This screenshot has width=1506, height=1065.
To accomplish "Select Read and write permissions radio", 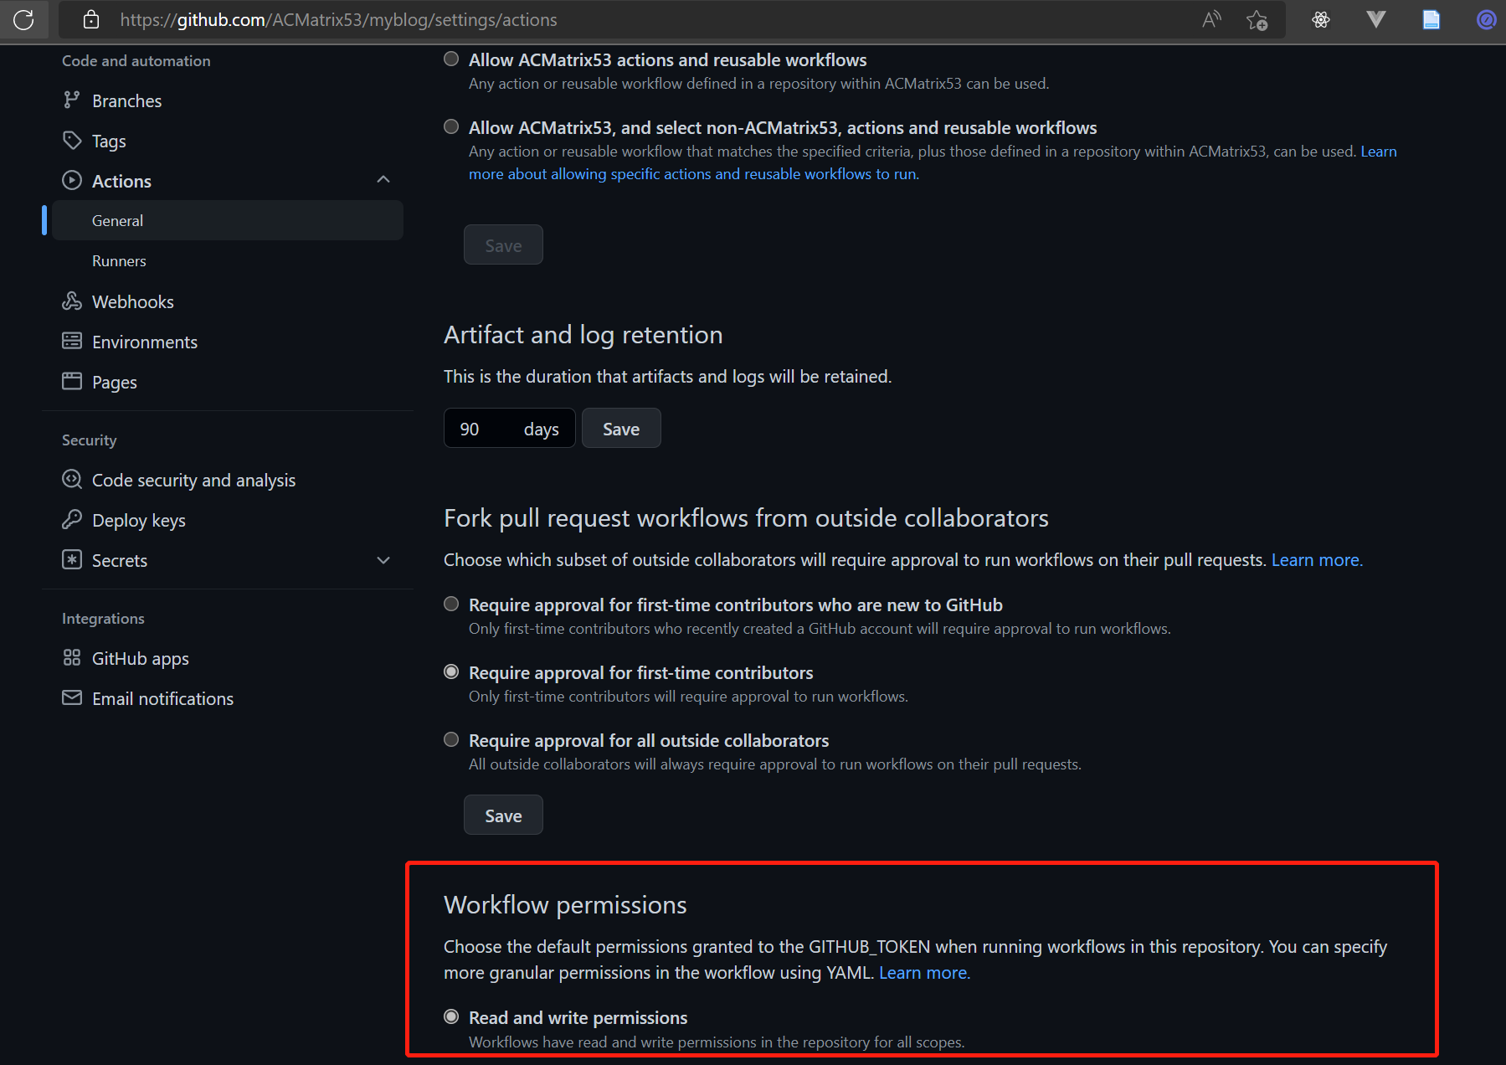I will 451,1016.
